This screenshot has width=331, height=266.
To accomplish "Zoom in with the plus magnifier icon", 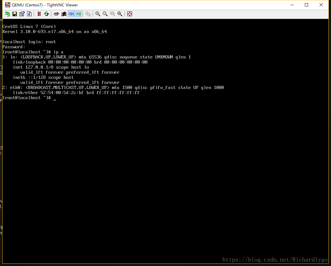I will click(98, 14).
